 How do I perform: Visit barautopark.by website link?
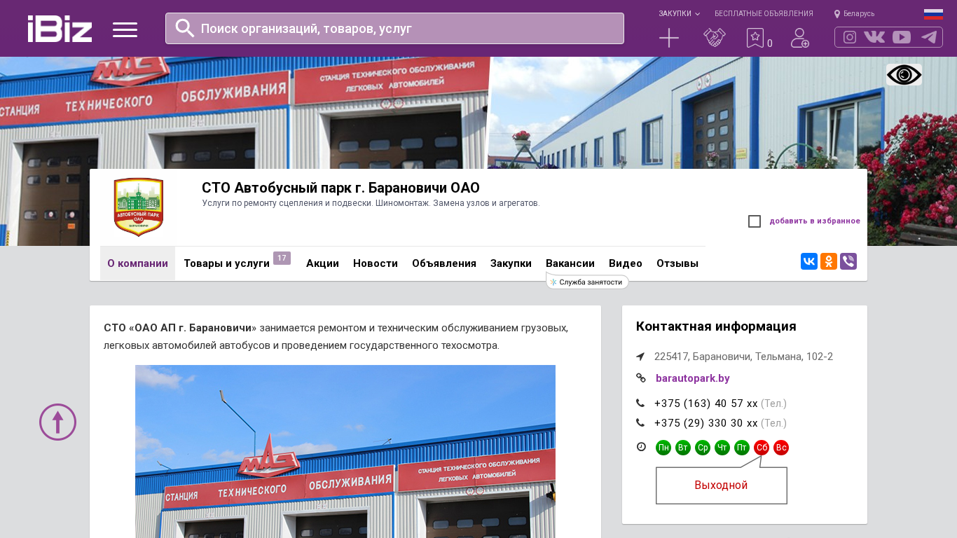click(x=693, y=378)
